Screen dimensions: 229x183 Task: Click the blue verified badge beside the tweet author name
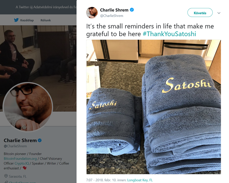pyautogui.click(x=132, y=10)
